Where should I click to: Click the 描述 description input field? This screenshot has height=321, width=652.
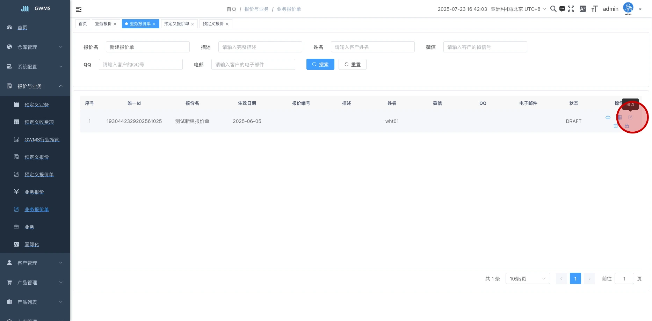(x=260, y=47)
